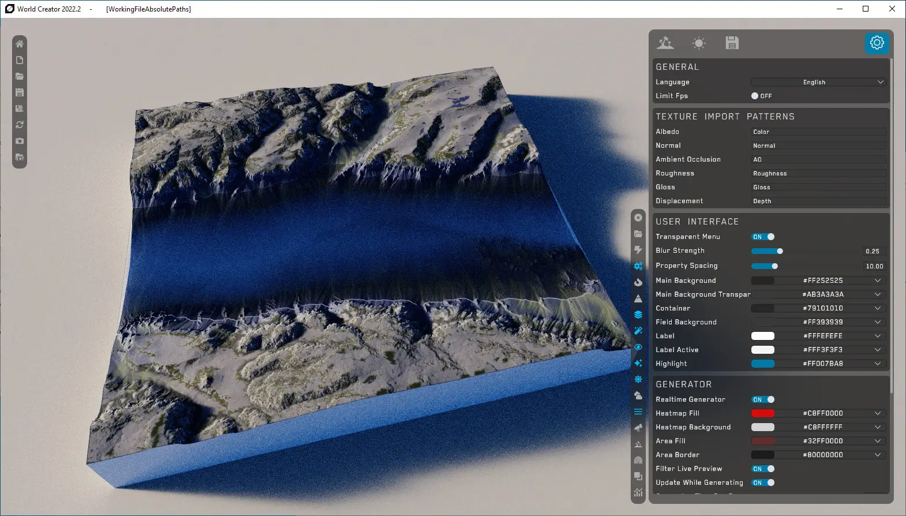The image size is (906, 516).
Task: Click the mountain triangle icon in vertical toolbar
Action: point(638,298)
